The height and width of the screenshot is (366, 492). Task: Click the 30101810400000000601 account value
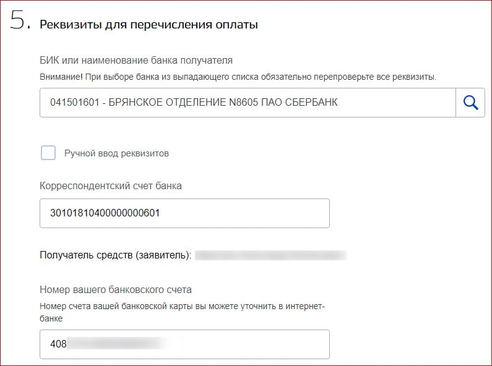105,213
